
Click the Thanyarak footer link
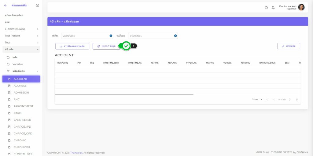pos(76,153)
